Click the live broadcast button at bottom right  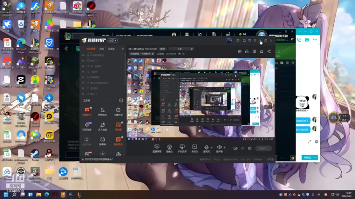(x=264, y=148)
